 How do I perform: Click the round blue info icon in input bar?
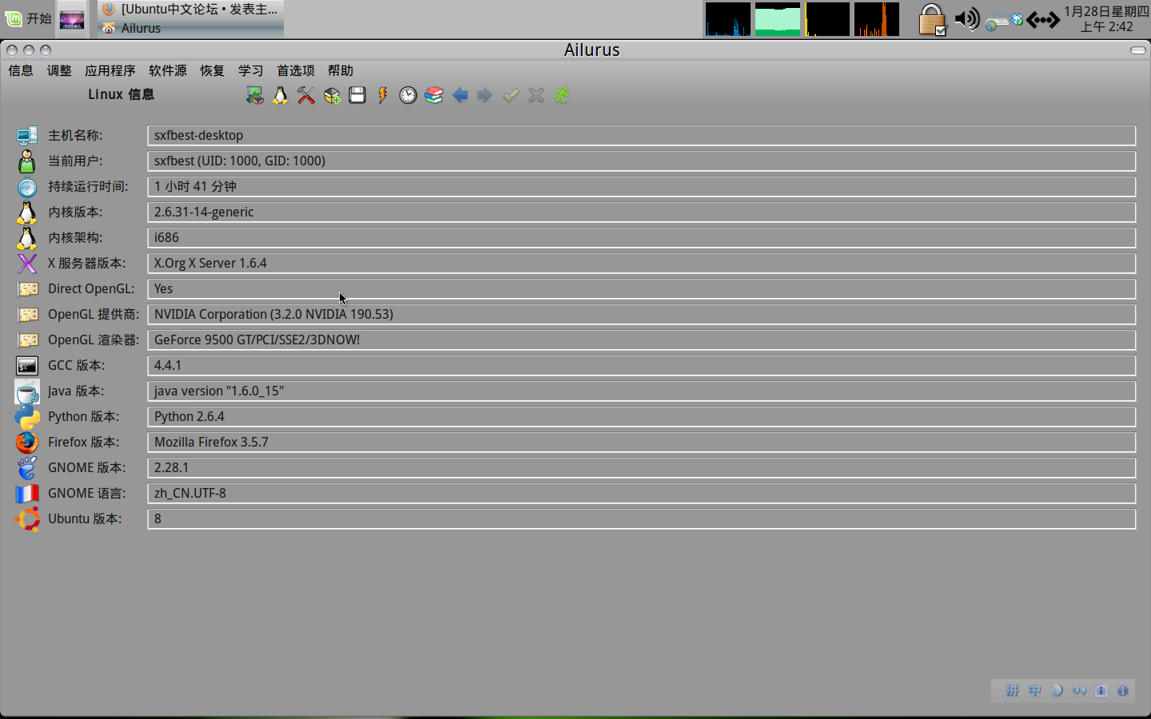pos(1123,691)
